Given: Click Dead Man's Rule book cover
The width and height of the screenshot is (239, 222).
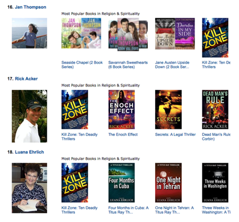Looking at the screenshot, I should click(215, 109).
